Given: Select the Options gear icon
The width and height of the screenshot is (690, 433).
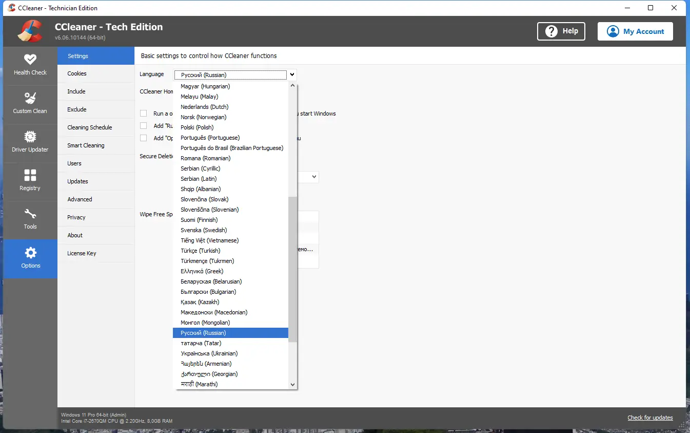Looking at the screenshot, I should 30,258.
